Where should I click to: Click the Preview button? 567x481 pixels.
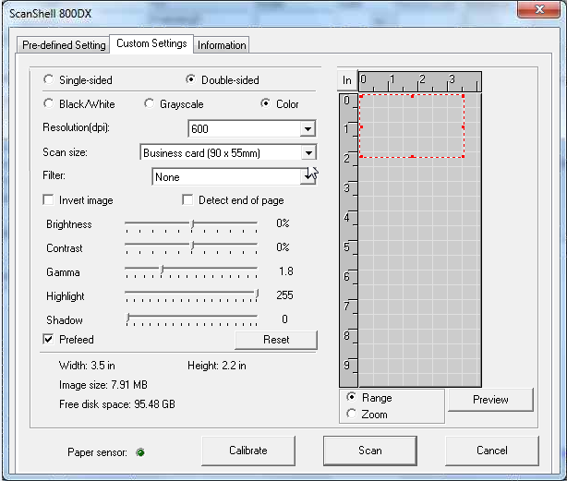490,400
